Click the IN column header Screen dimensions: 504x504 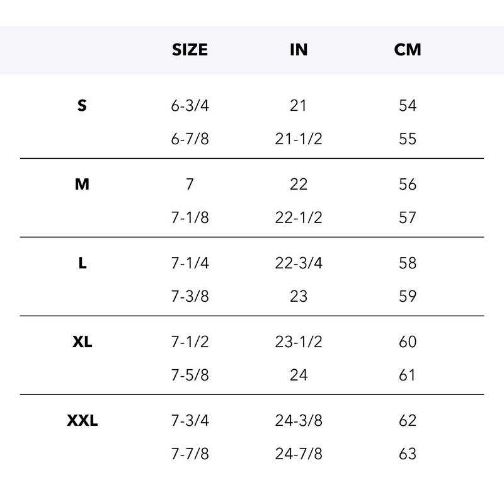(x=299, y=50)
